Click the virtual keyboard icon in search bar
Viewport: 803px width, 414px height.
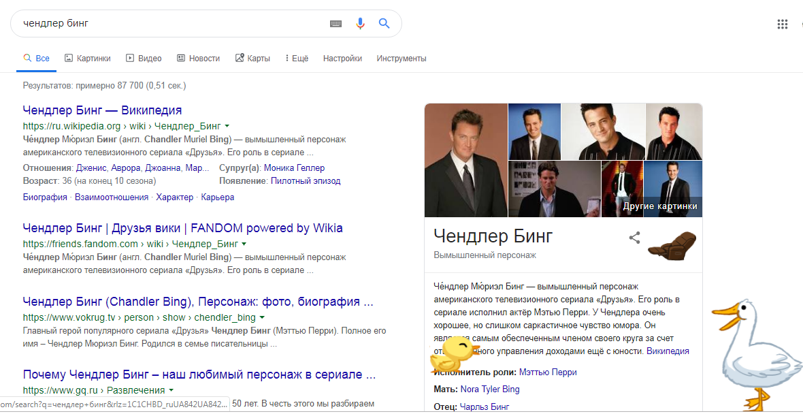point(335,24)
